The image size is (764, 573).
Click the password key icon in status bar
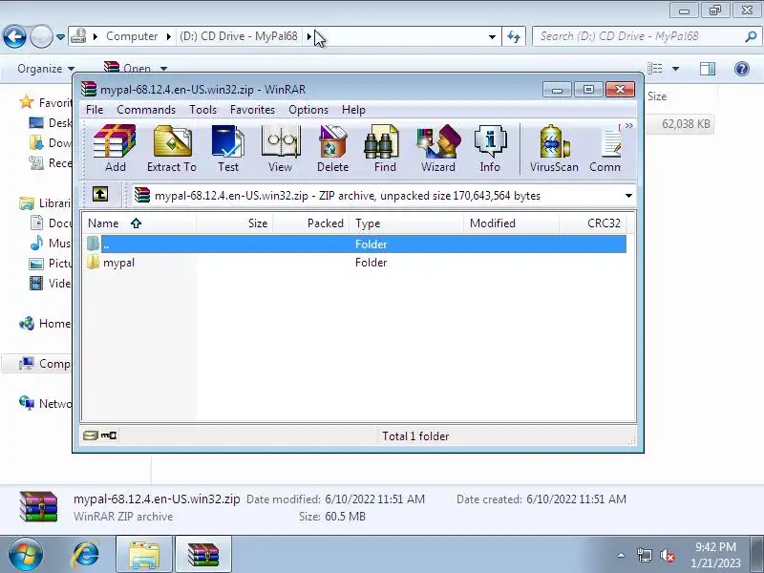coord(109,435)
